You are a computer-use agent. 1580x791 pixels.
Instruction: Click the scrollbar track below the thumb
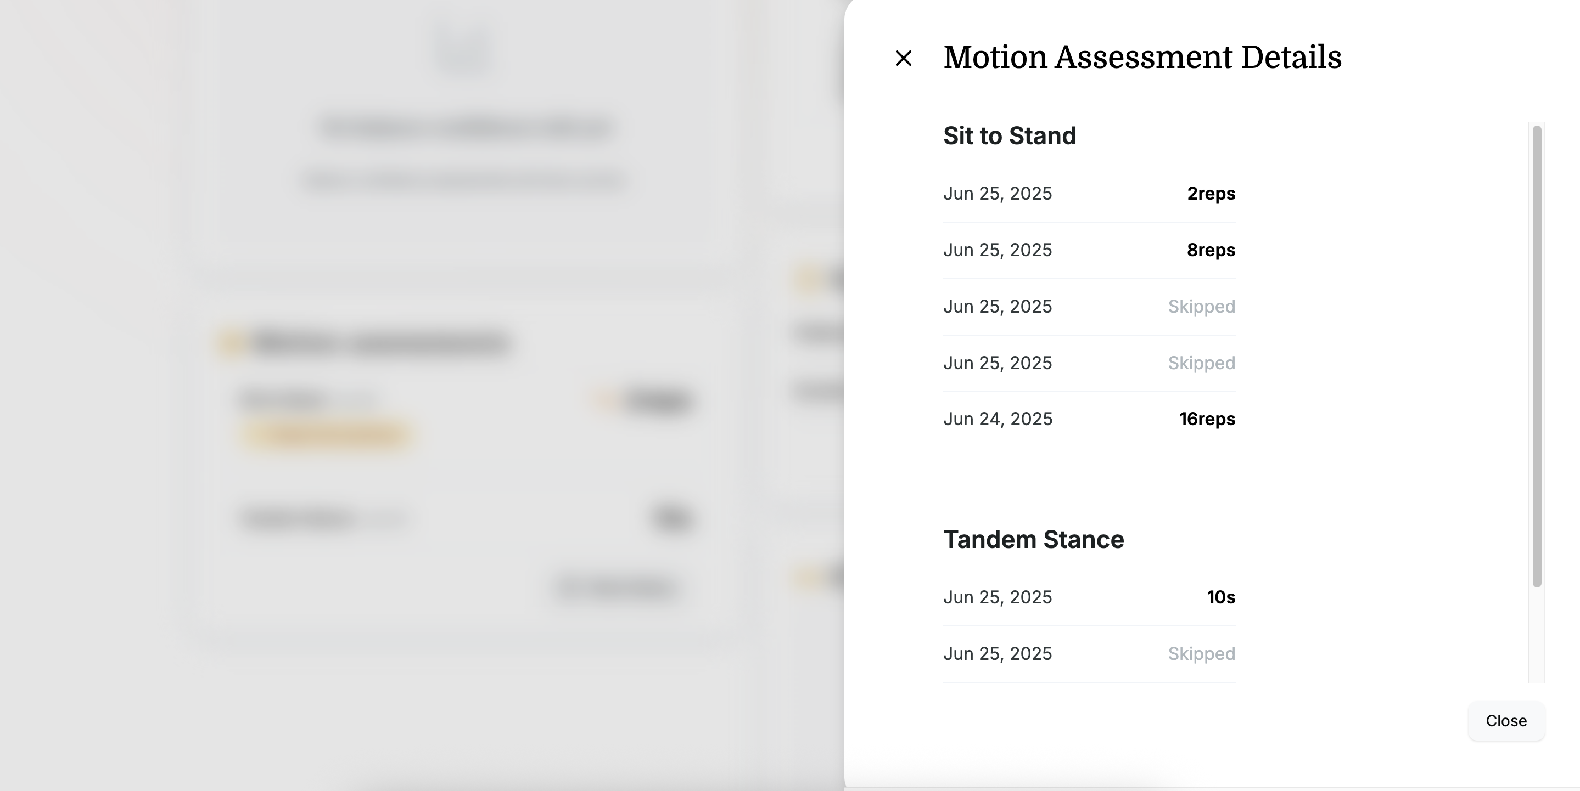pyautogui.click(x=1536, y=637)
